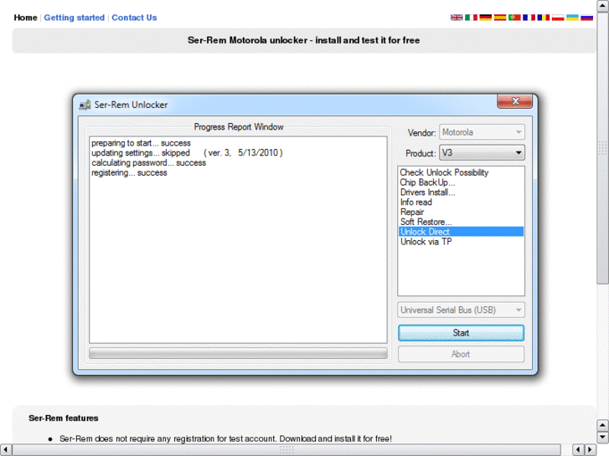Click the Abort button
This screenshot has width=609, height=456.
pyautogui.click(x=461, y=354)
